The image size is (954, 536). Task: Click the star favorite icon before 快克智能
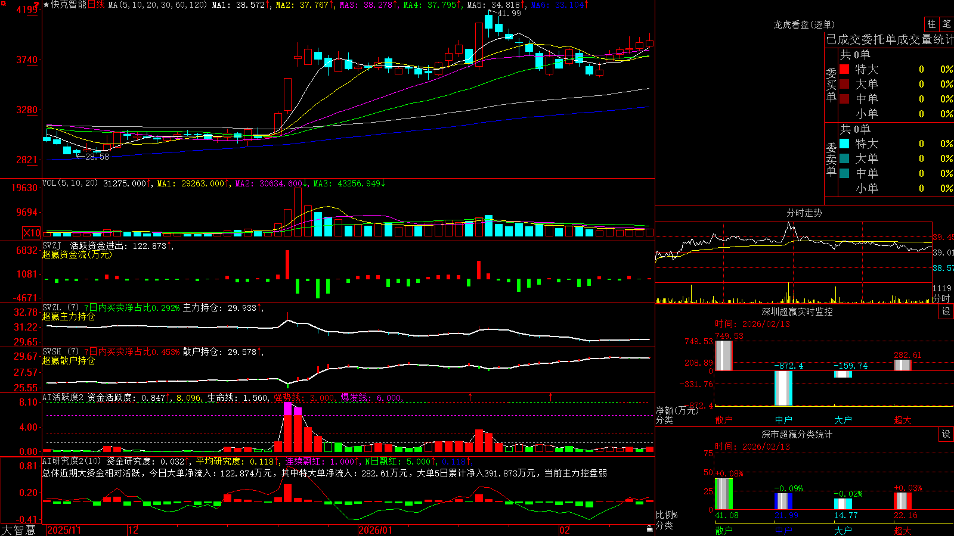(47, 5)
